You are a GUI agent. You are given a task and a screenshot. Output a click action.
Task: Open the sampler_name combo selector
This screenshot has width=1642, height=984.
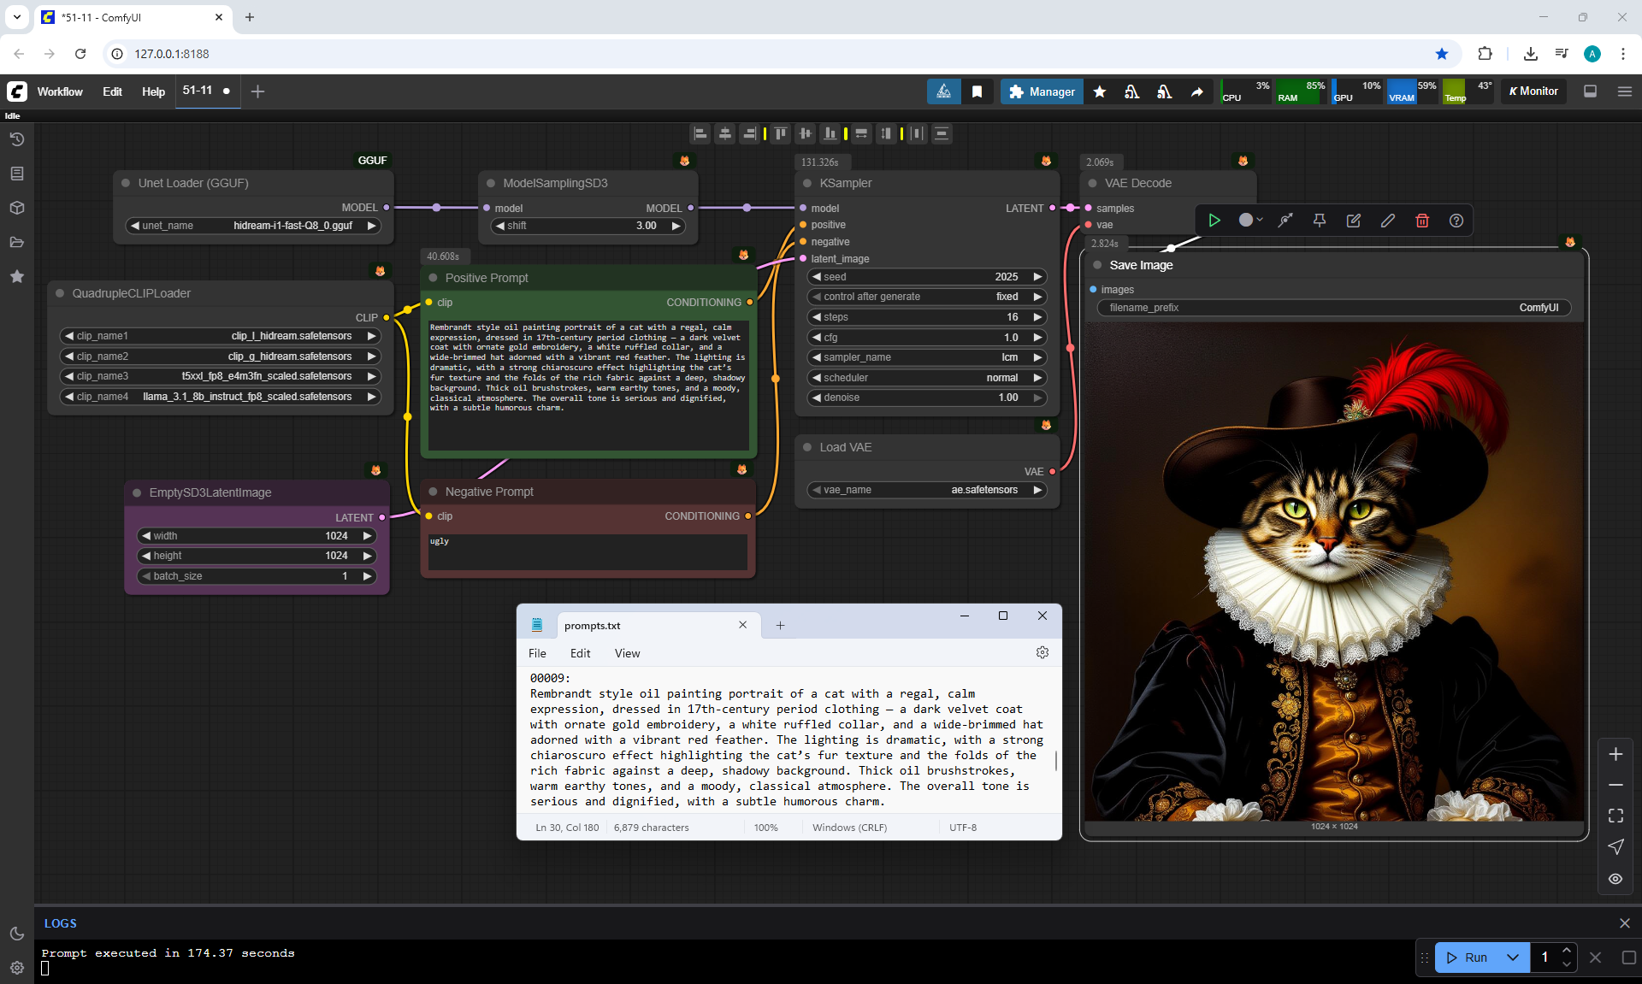[926, 357]
